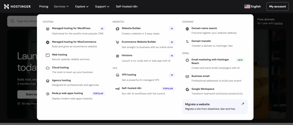Open Business email service link

pos(200,76)
